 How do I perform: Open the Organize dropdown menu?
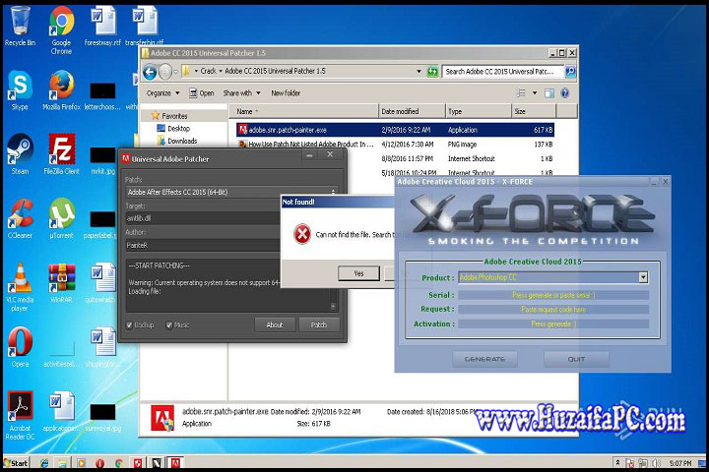coord(162,93)
